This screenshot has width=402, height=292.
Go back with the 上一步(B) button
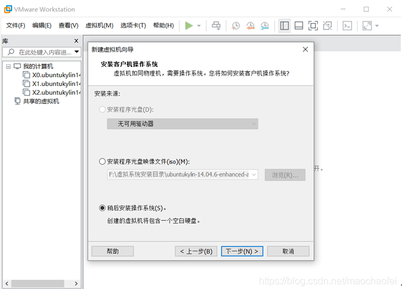click(196, 251)
